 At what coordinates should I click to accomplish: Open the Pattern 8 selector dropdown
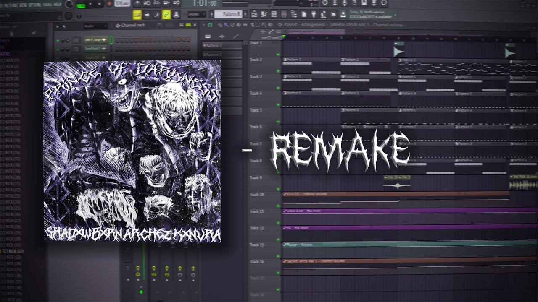tap(228, 14)
